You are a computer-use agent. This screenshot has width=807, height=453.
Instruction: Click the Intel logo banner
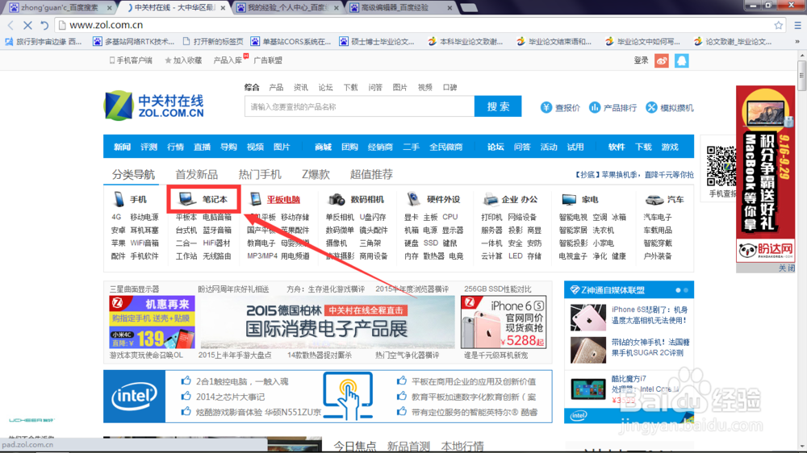click(134, 396)
